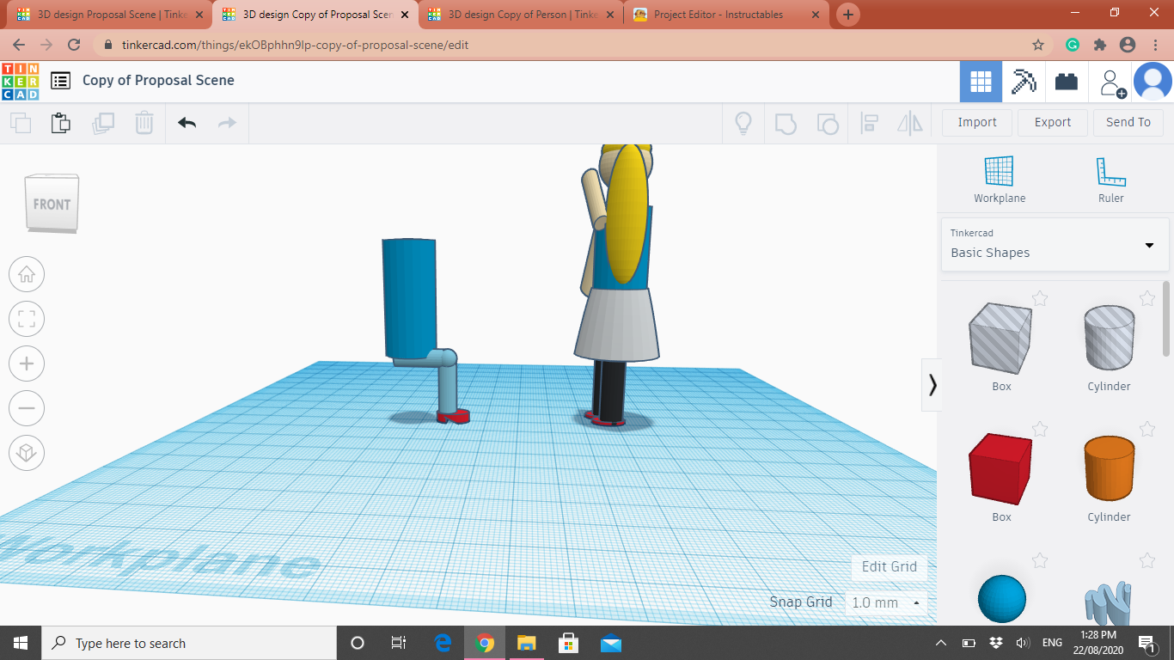
Task: Click the Copy tool icon
Action: point(21,123)
